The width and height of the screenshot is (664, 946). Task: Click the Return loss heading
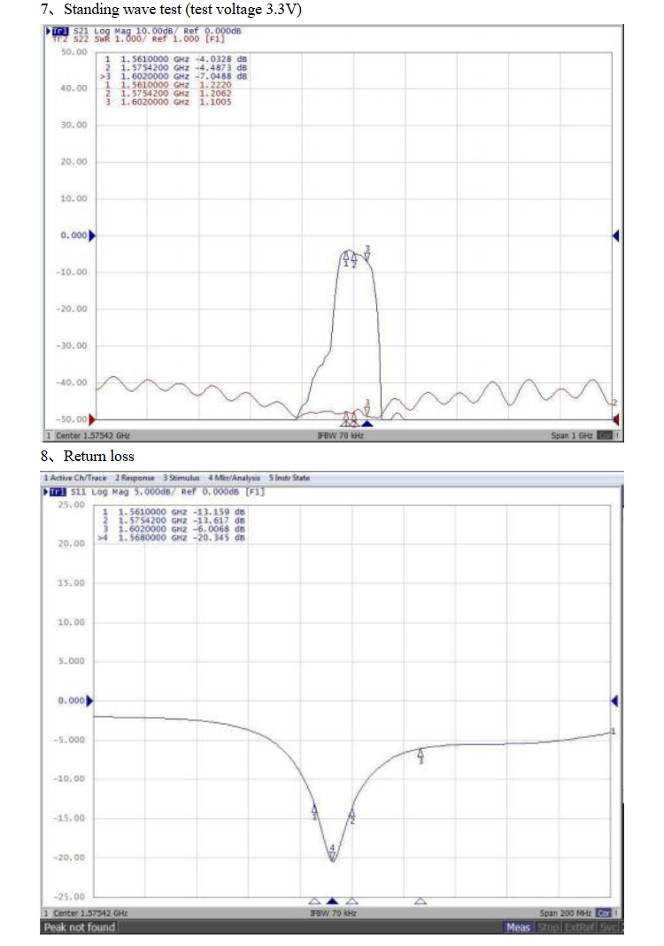99,456
